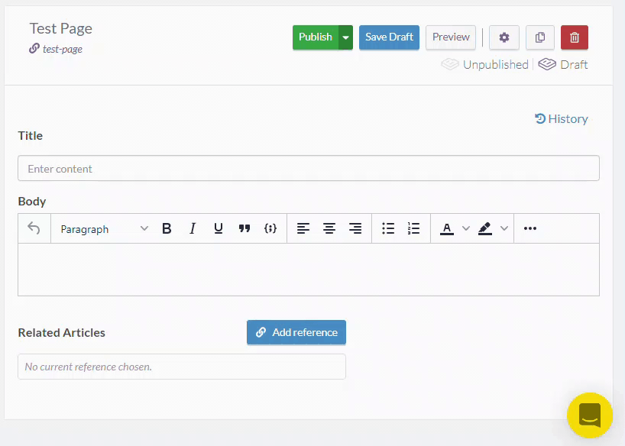Click the Bold formatting icon
The height and width of the screenshot is (446, 625).
coord(167,228)
